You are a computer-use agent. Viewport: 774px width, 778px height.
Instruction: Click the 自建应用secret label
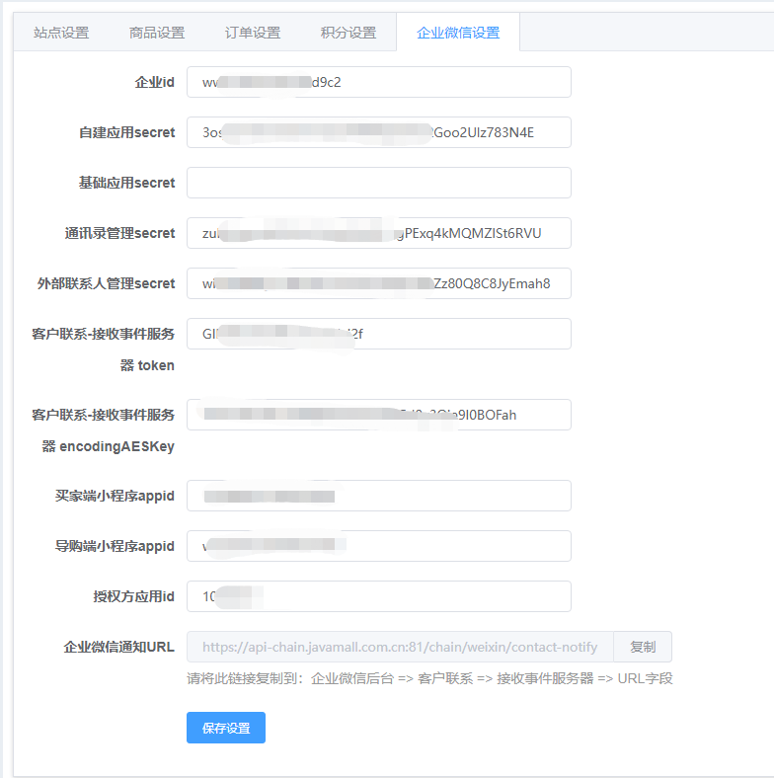coord(127,132)
